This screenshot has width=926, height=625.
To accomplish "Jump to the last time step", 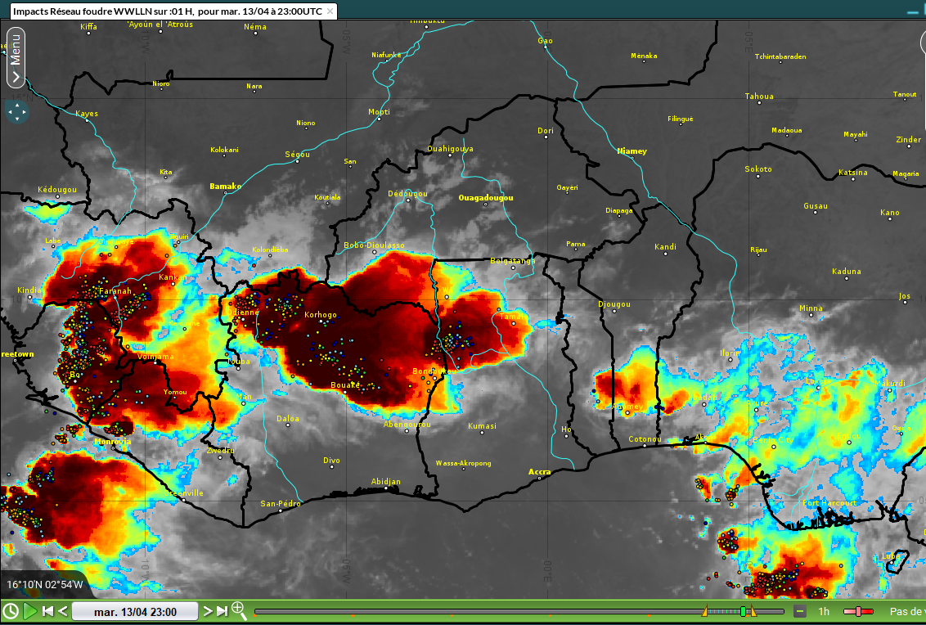I will pos(222,611).
